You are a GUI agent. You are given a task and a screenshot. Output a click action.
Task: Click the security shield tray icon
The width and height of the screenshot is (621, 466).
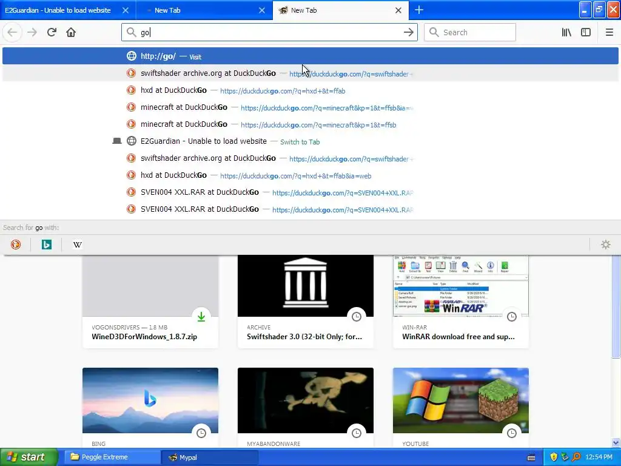pyautogui.click(x=554, y=458)
